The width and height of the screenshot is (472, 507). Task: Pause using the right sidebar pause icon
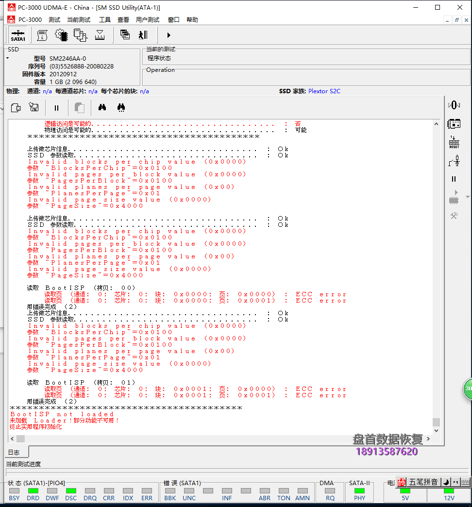454,179
